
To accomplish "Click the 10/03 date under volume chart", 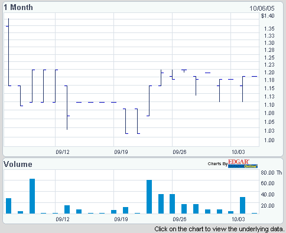I will [x=238, y=219].
